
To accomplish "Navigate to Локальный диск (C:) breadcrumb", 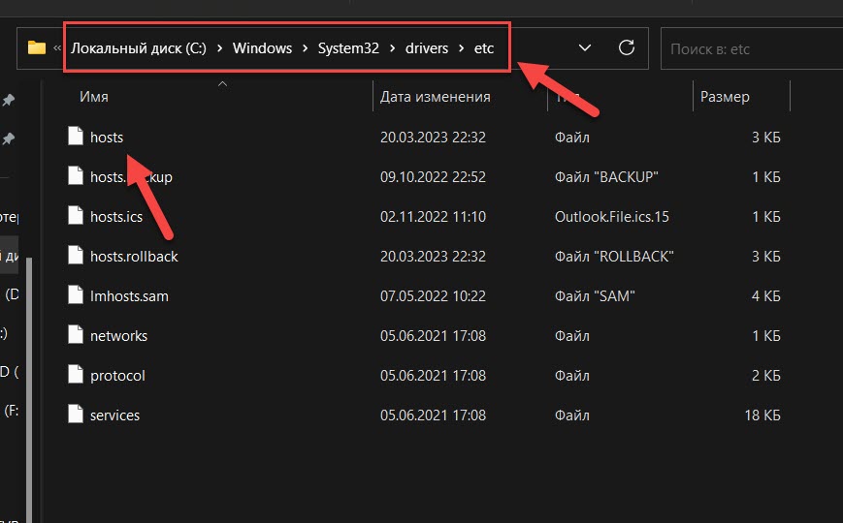I will (x=138, y=48).
